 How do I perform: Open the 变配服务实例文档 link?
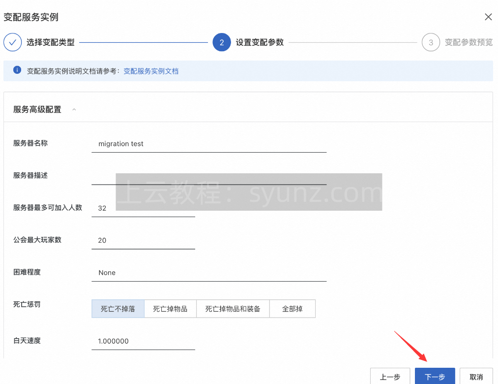pos(151,71)
